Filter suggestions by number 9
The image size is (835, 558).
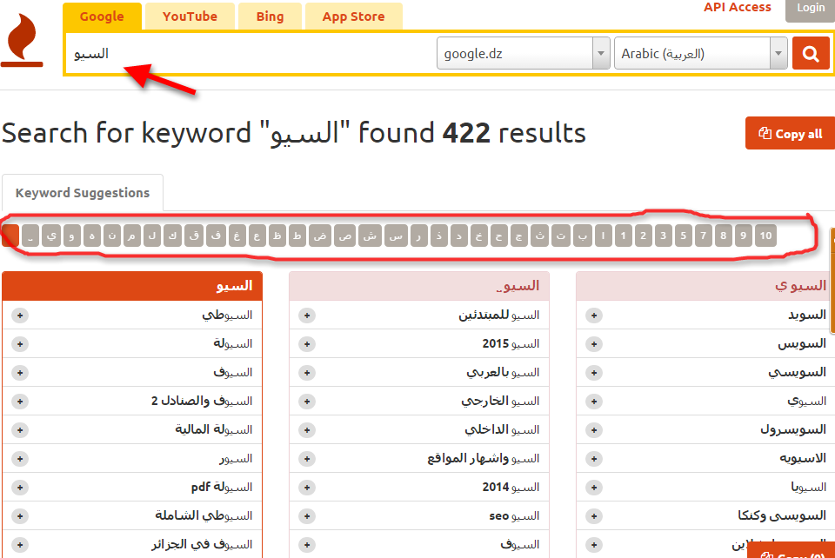(744, 236)
